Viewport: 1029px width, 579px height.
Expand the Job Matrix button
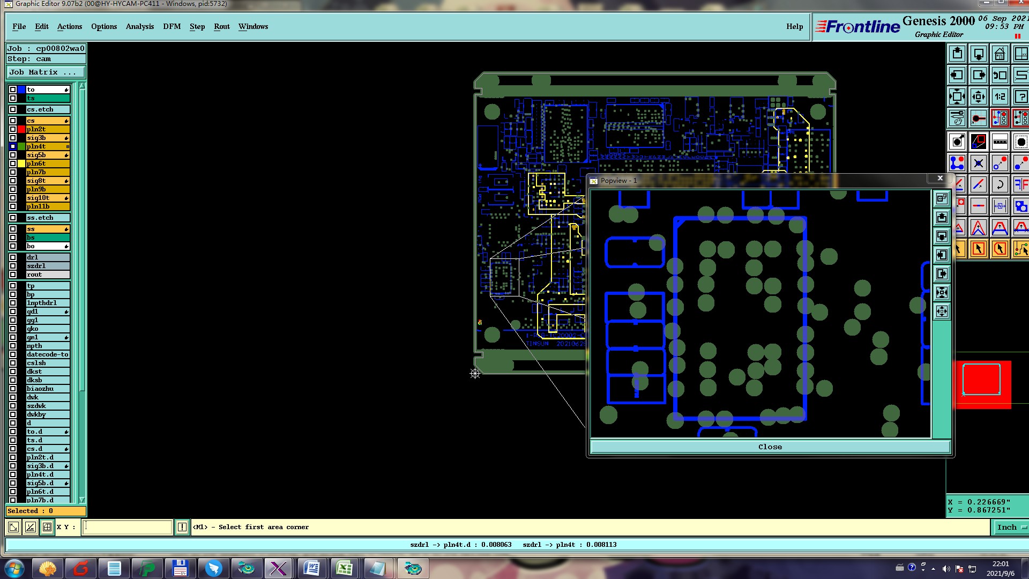coord(46,72)
